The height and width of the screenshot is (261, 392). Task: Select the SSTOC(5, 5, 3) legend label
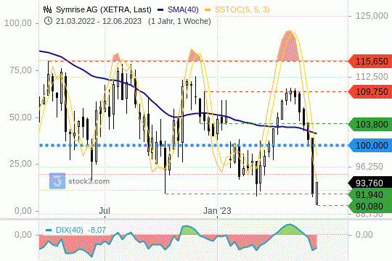[x=242, y=9]
